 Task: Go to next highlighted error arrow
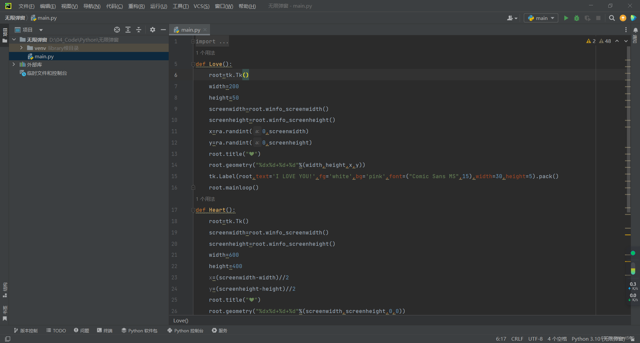pyautogui.click(x=626, y=41)
